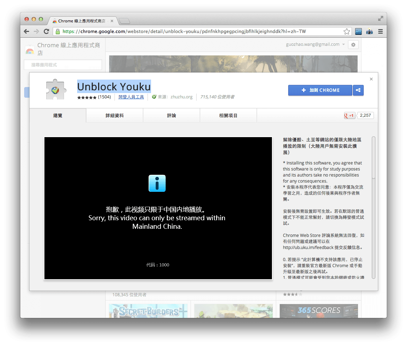This screenshot has width=407, height=346.
Task: Click the camera extension icon in the toolbar
Action: 369,31
